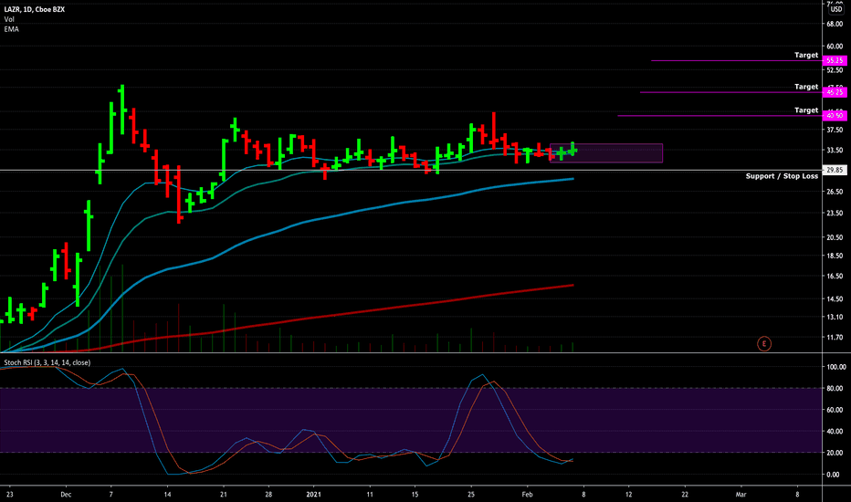851x502 pixels.
Task: Click the 40.90 target price label
Action: (835, 116)
